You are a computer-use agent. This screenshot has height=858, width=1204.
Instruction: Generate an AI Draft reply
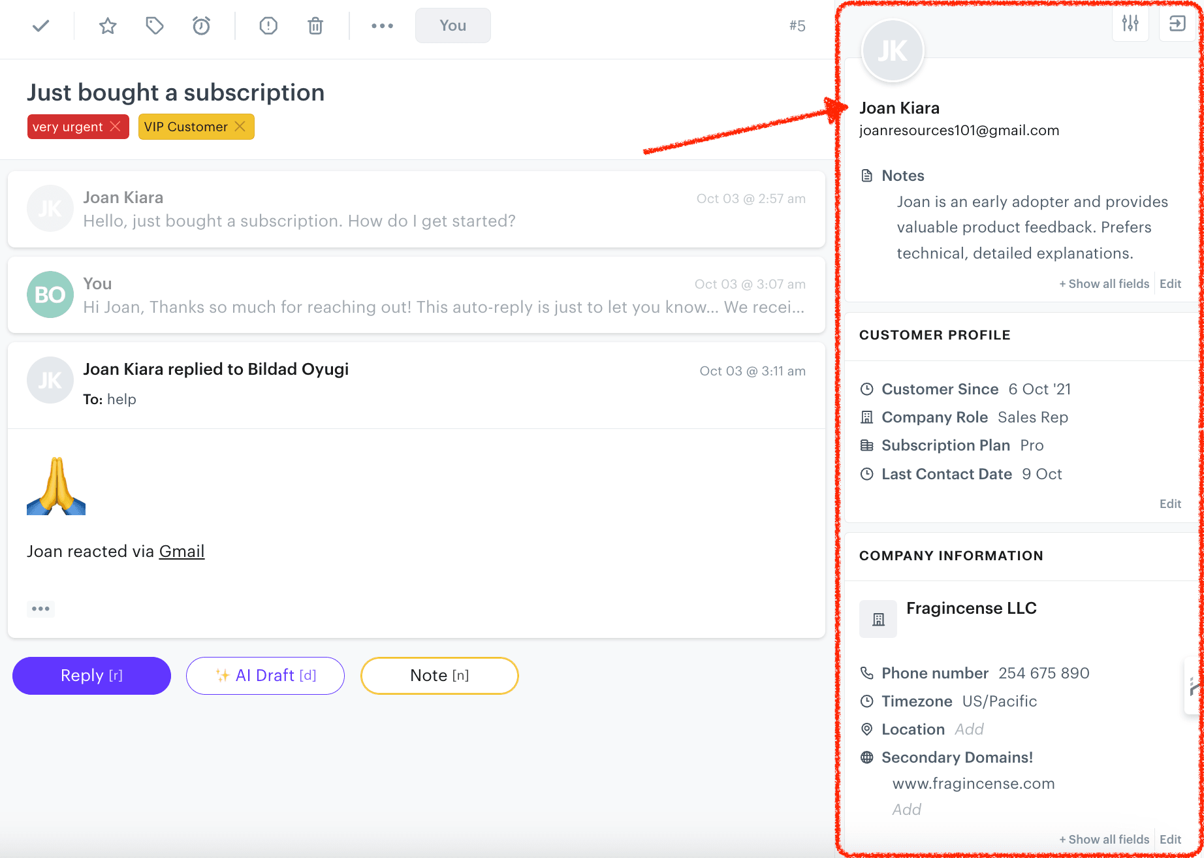coord(265,675)
